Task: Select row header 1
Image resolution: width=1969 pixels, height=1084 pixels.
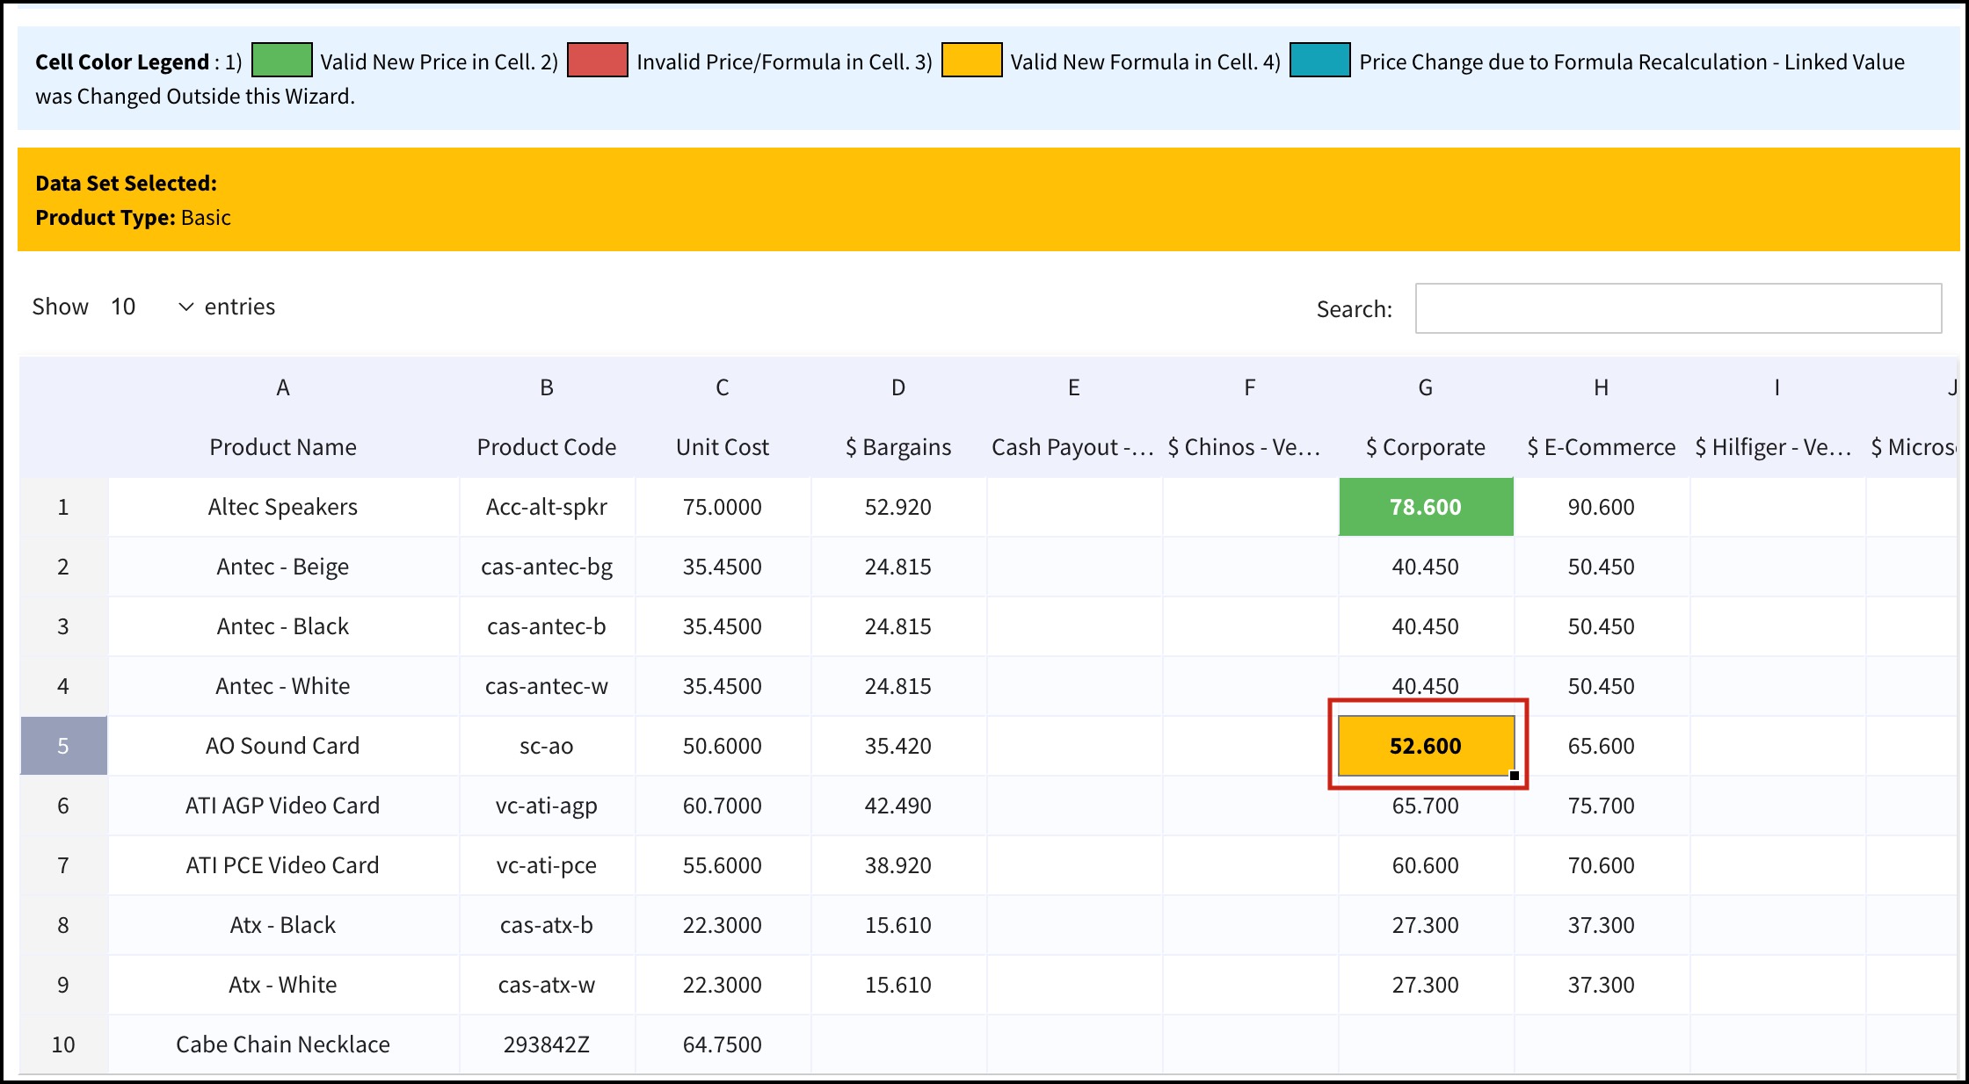Action: [x=63, y=507]
